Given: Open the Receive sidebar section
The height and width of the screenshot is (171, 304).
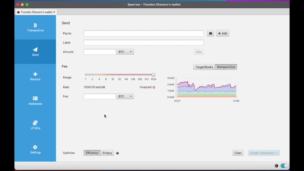Looking at the screenshot, I should coord(35,76).
